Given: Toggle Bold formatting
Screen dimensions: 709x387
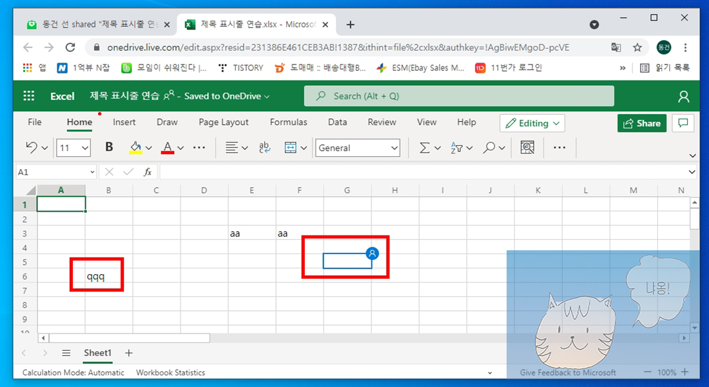Looking at the screenshot, I should point(109,147).
